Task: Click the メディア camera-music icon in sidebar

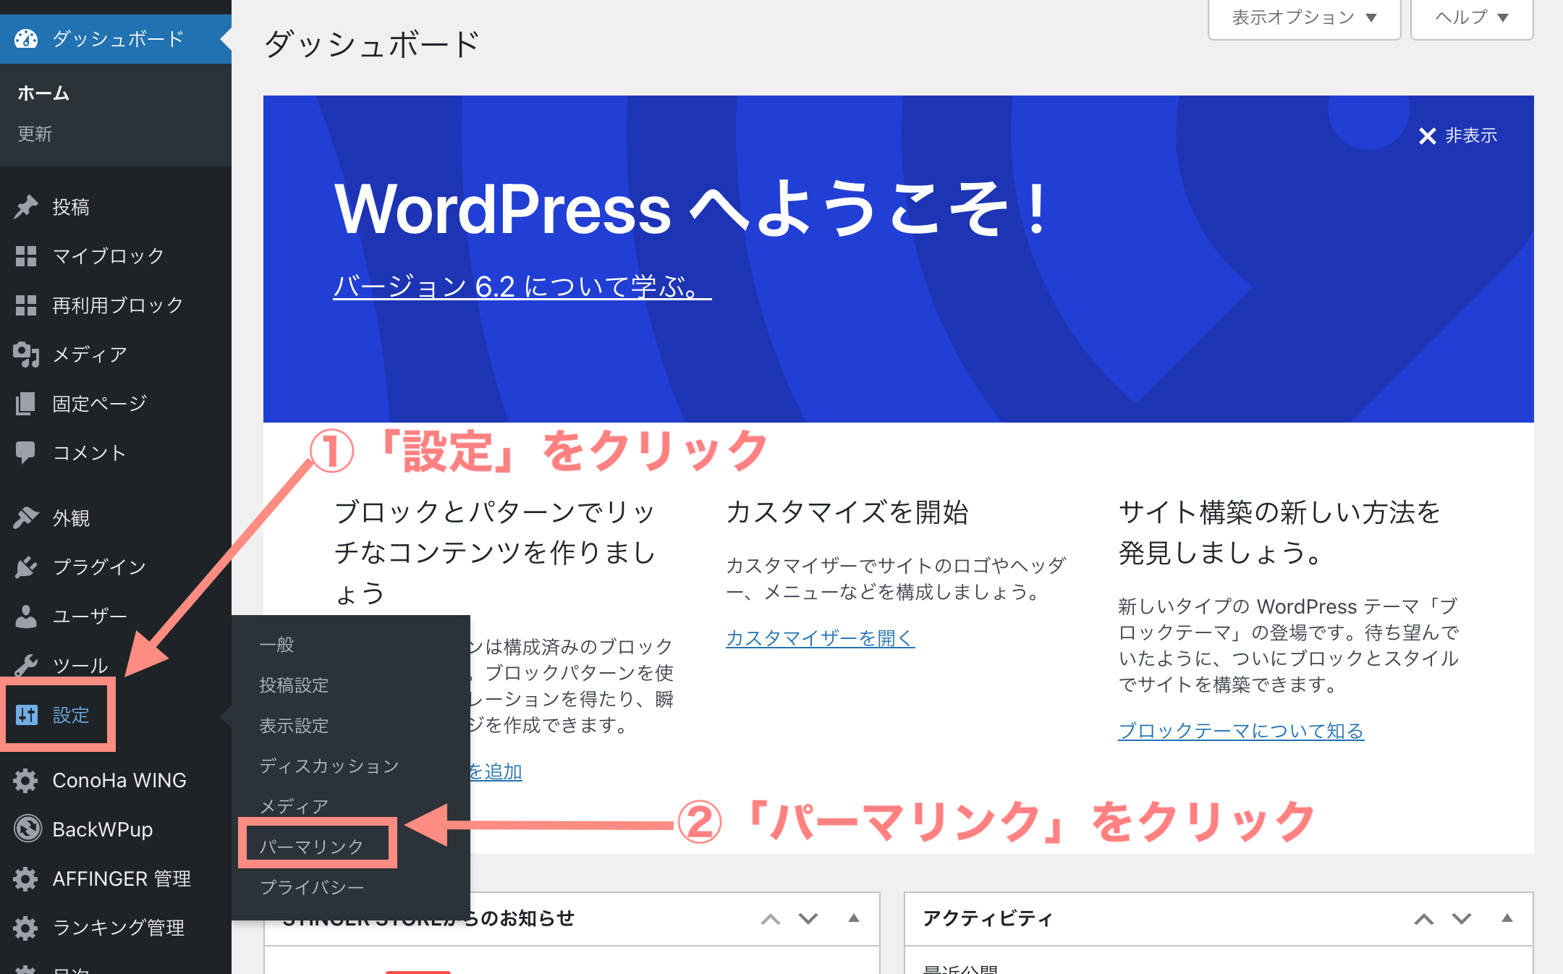Action: coord(26,355)
